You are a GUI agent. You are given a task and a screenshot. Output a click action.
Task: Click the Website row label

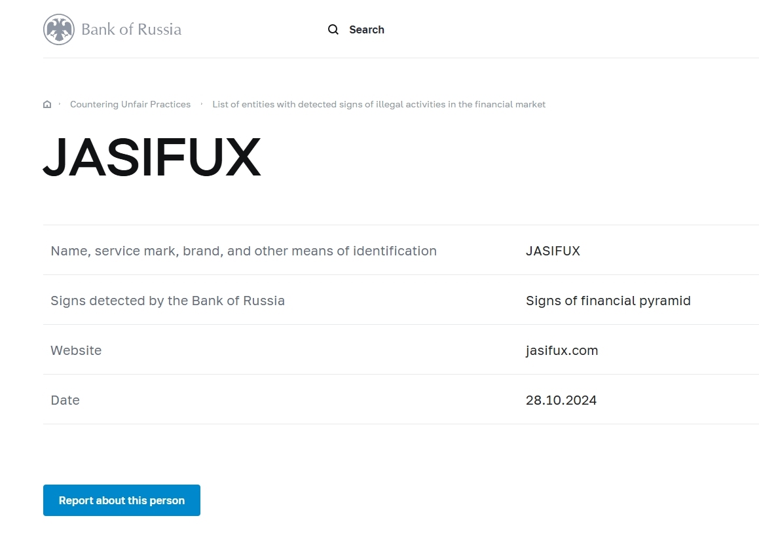76,350
